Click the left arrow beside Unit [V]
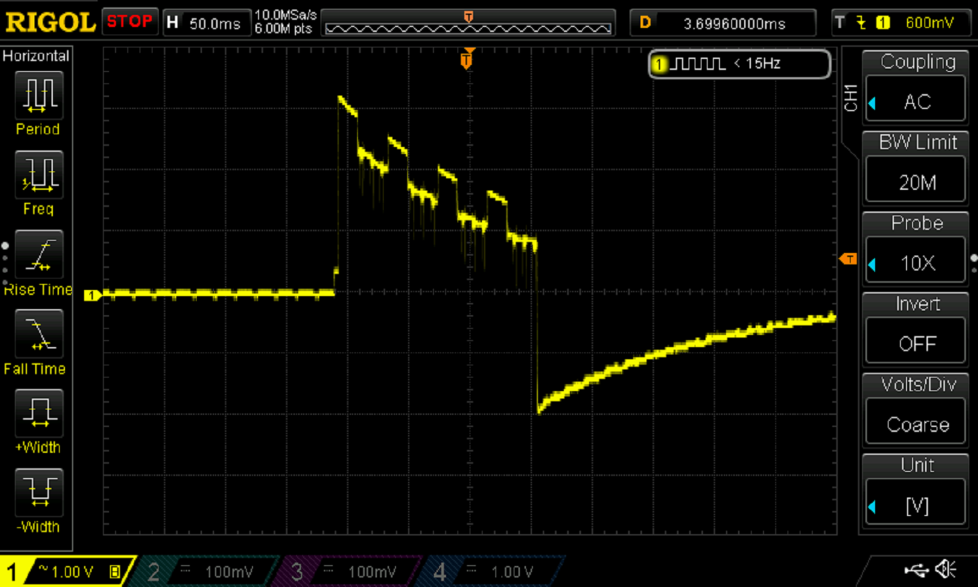 click(x=872, y=506)
